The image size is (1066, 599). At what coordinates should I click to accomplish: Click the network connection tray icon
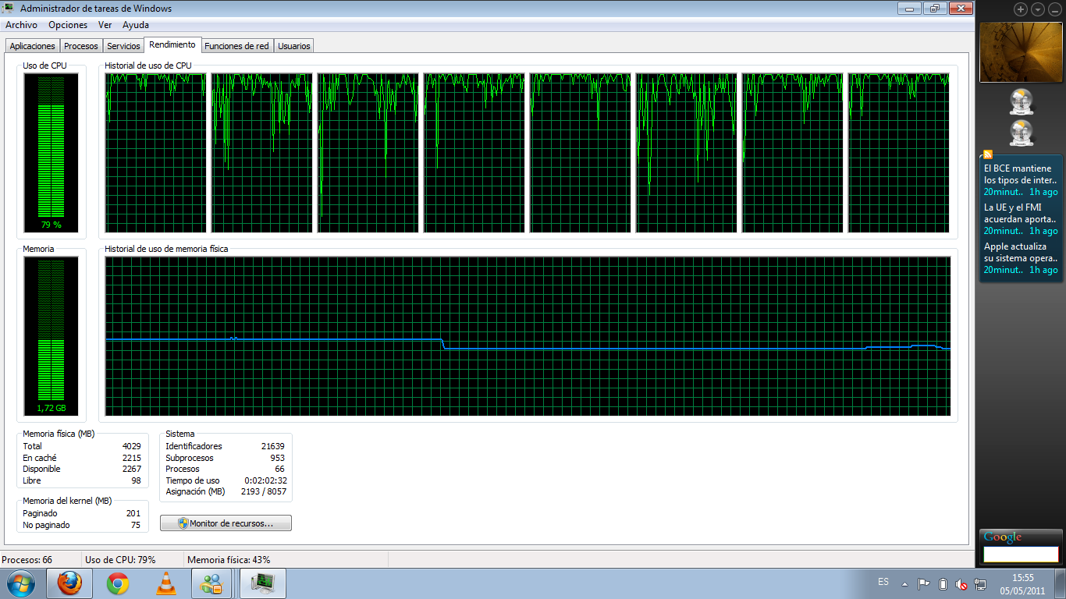point(982,583)
